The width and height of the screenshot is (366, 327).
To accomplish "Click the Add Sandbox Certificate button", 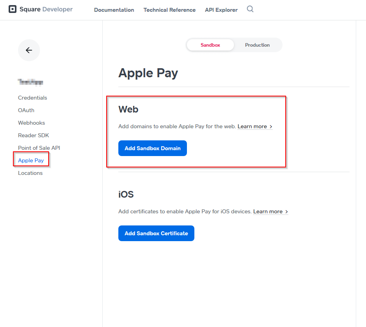I will 156,233.
